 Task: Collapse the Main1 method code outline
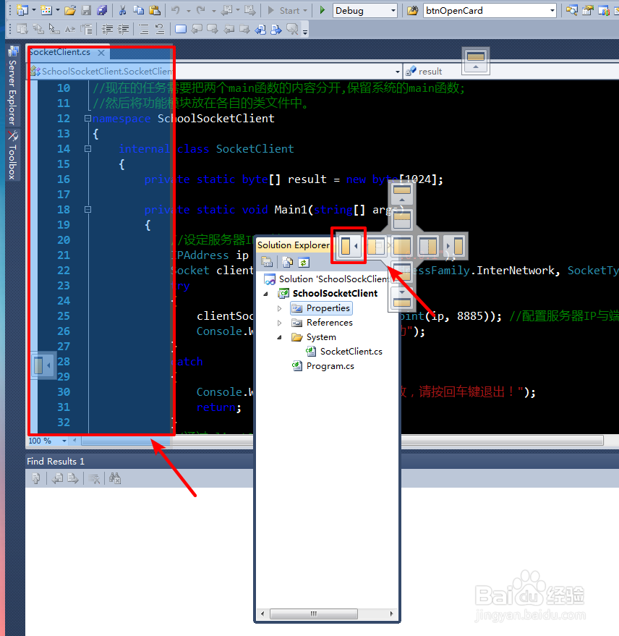coord(87,210)
